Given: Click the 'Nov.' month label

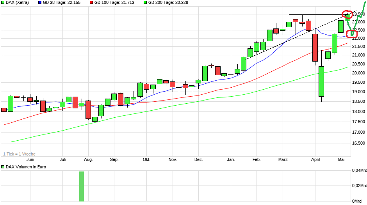Looking at the screenshot, I should coord(173,160).
